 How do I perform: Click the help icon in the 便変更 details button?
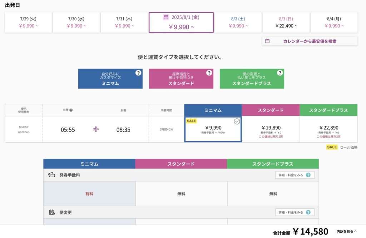coord(308,212)
